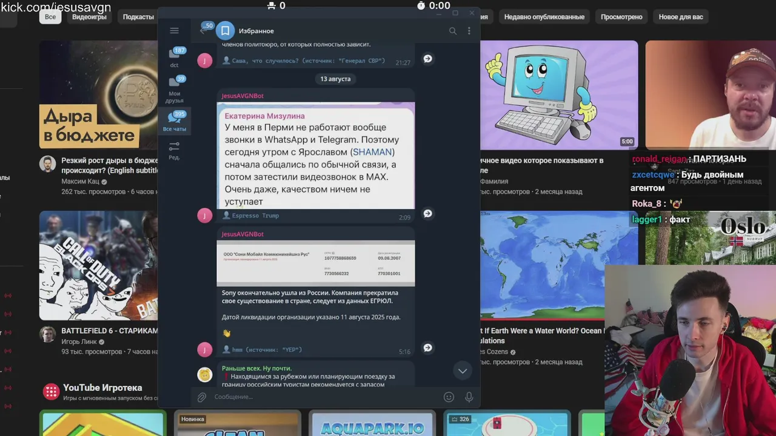776x436 pixels.
Task: Open the Раньше всех. Ну почти. channel name
Action: click(256, 368)
